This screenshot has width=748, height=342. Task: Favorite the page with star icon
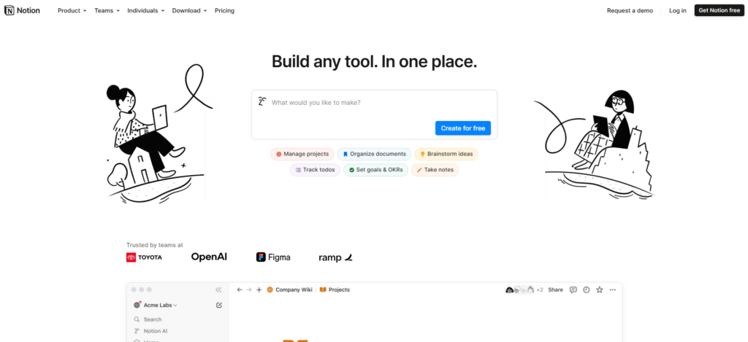(599, 289)
